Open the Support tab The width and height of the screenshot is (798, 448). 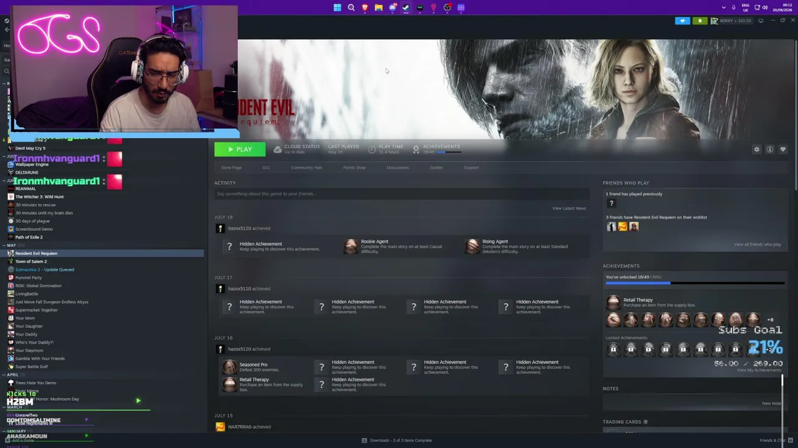[x=471, y=167]
